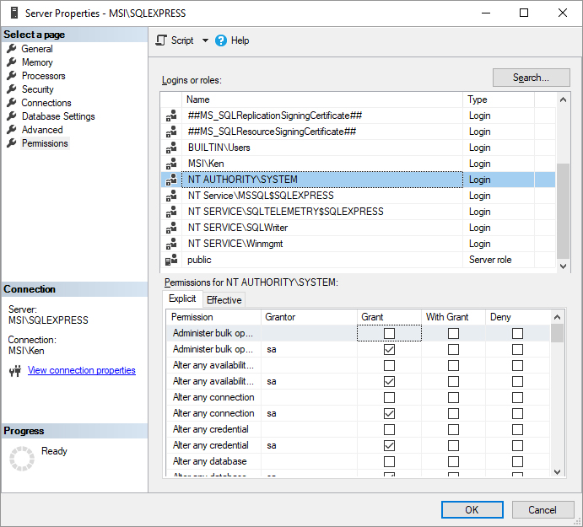Click the connection properties icon in Connection panel
This screenshot has width=583, height=527.
click(x=14, y=371)
